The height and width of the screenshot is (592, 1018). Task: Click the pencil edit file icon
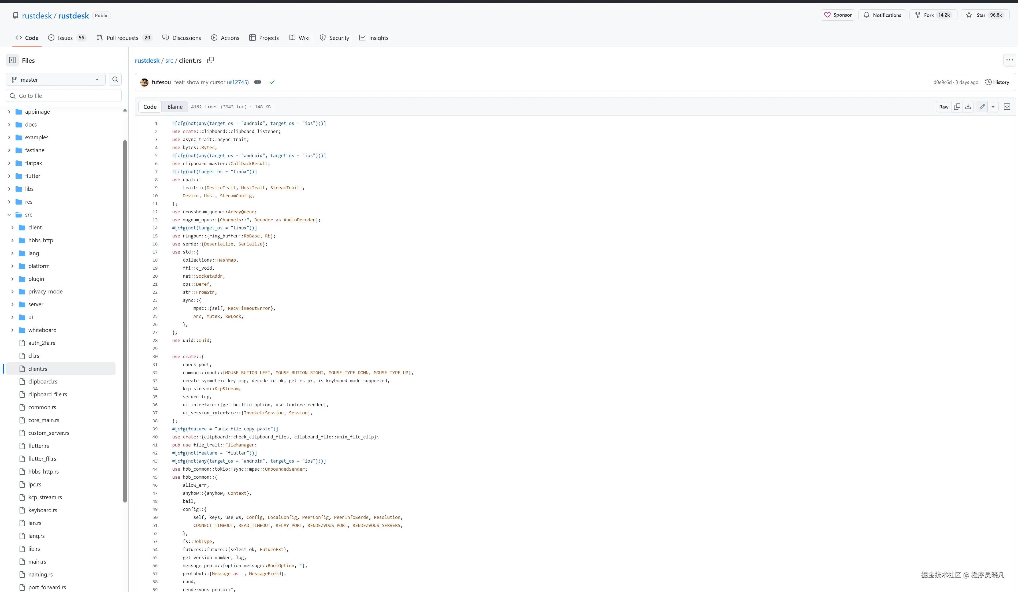pos(982,107)
